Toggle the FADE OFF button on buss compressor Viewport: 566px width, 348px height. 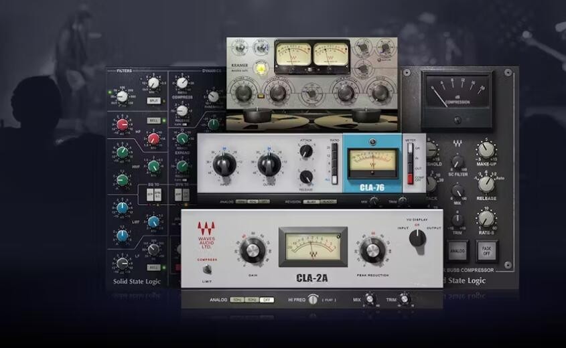pos(486,251)
